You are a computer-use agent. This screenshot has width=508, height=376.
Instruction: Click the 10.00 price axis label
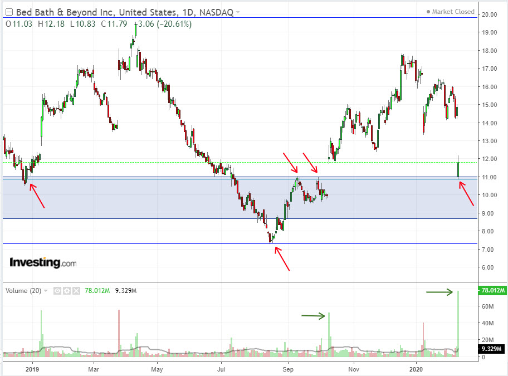point(489,196)
